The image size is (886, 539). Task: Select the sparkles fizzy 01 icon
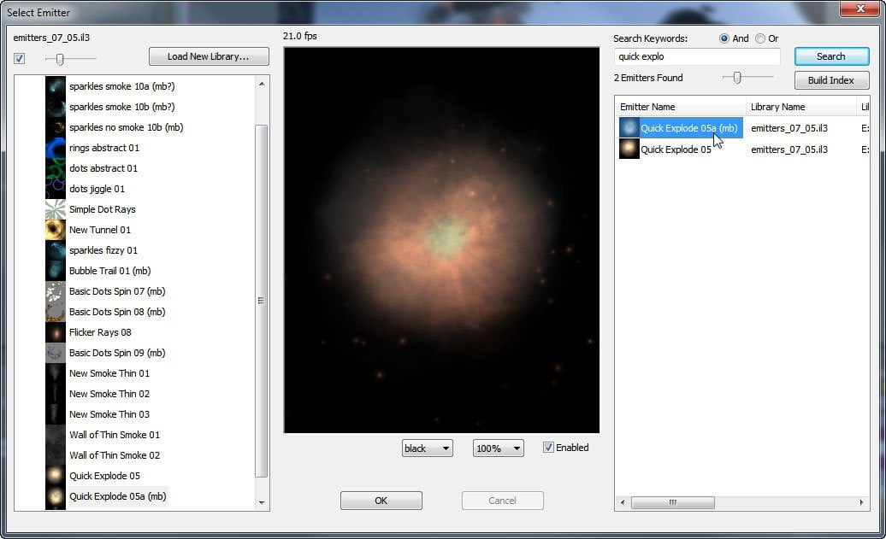(56, 250)
